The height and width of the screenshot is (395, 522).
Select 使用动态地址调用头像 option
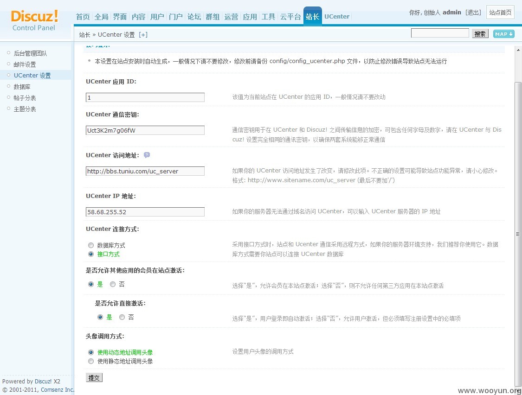point(91,352)
